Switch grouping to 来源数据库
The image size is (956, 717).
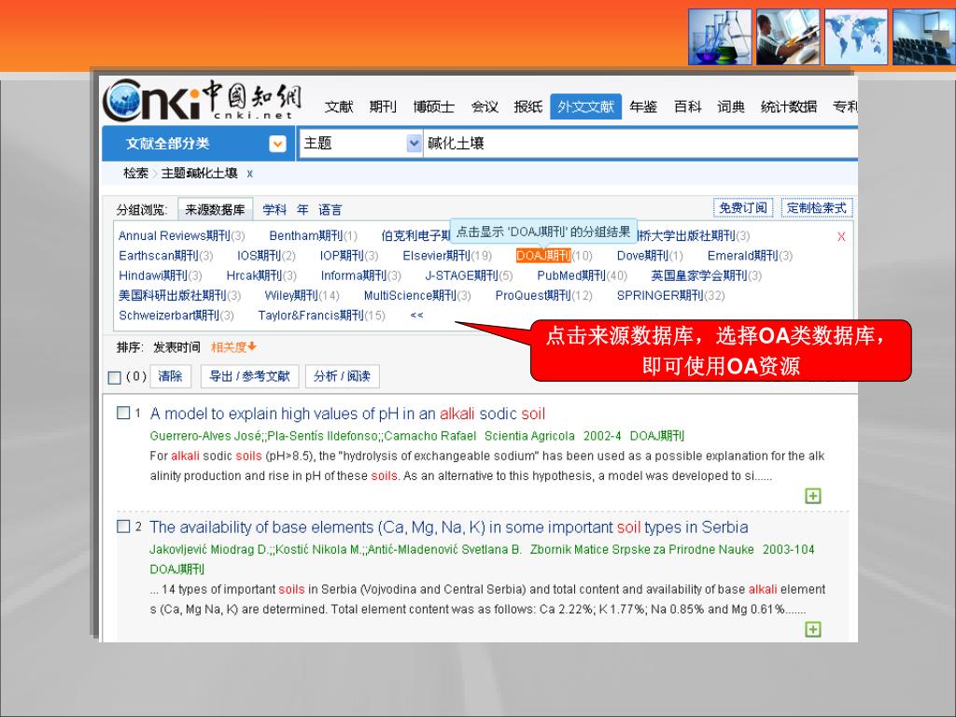point(216,209)
